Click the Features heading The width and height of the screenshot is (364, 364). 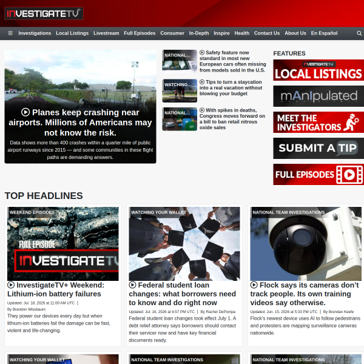click(289, 53)
